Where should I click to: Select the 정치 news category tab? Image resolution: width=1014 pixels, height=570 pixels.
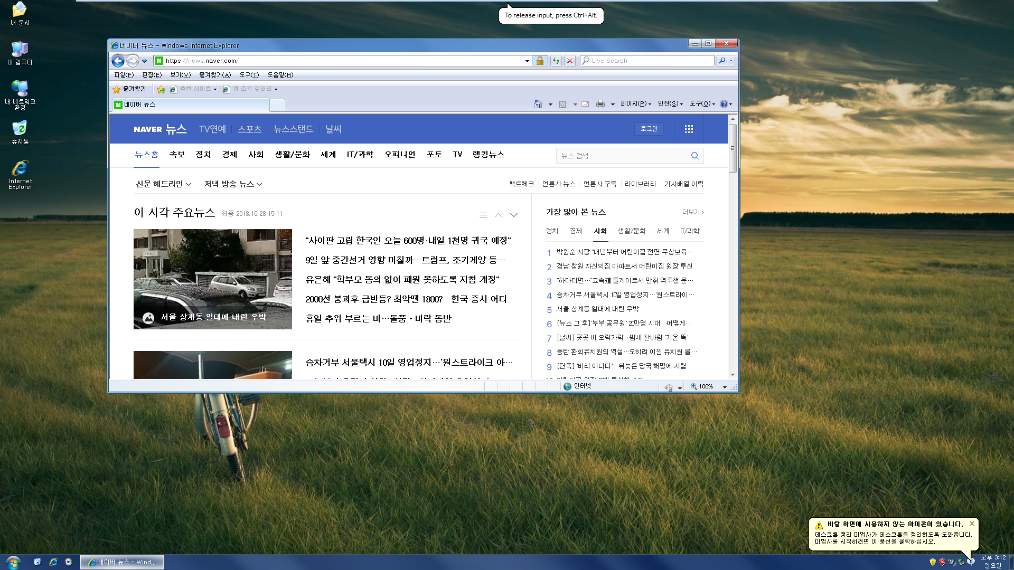coord(203,155)
